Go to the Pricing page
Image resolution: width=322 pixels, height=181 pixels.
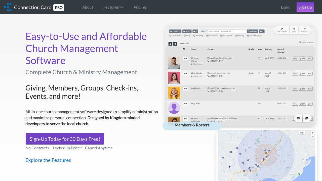(x=140, y=7)
